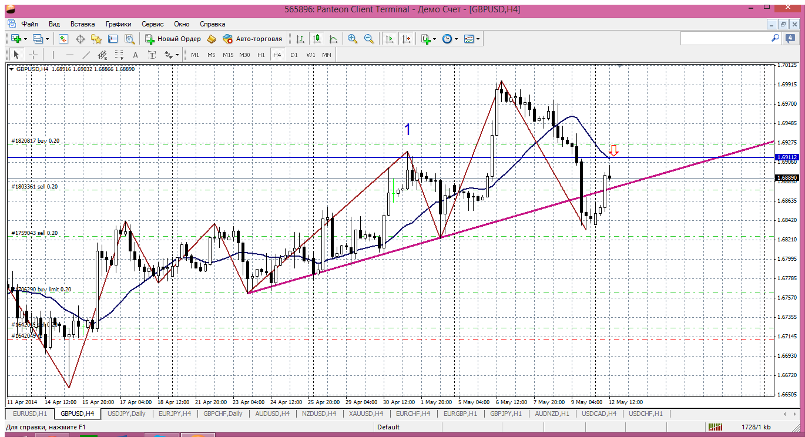Click the Zoom In magnifier icon
This screenshot has height=437, width=805.
pyautogui.click(x=353, y=39)
